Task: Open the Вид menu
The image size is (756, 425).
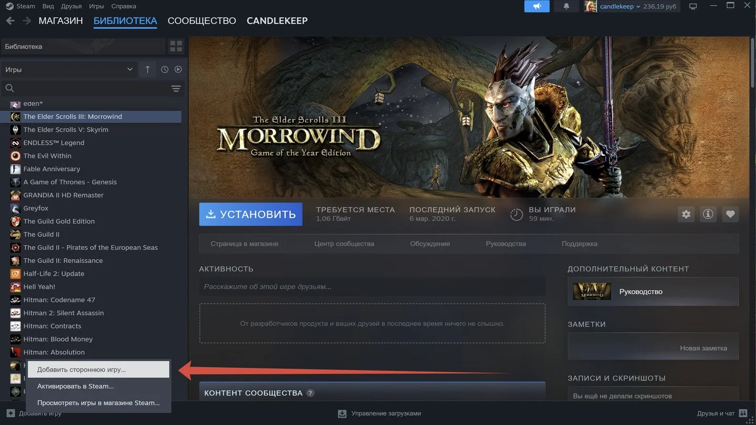Action: click(x=48, y=6)
